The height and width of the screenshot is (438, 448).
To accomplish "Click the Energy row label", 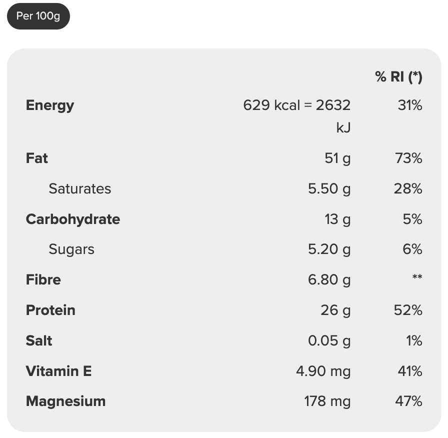I will pos(50,105).
